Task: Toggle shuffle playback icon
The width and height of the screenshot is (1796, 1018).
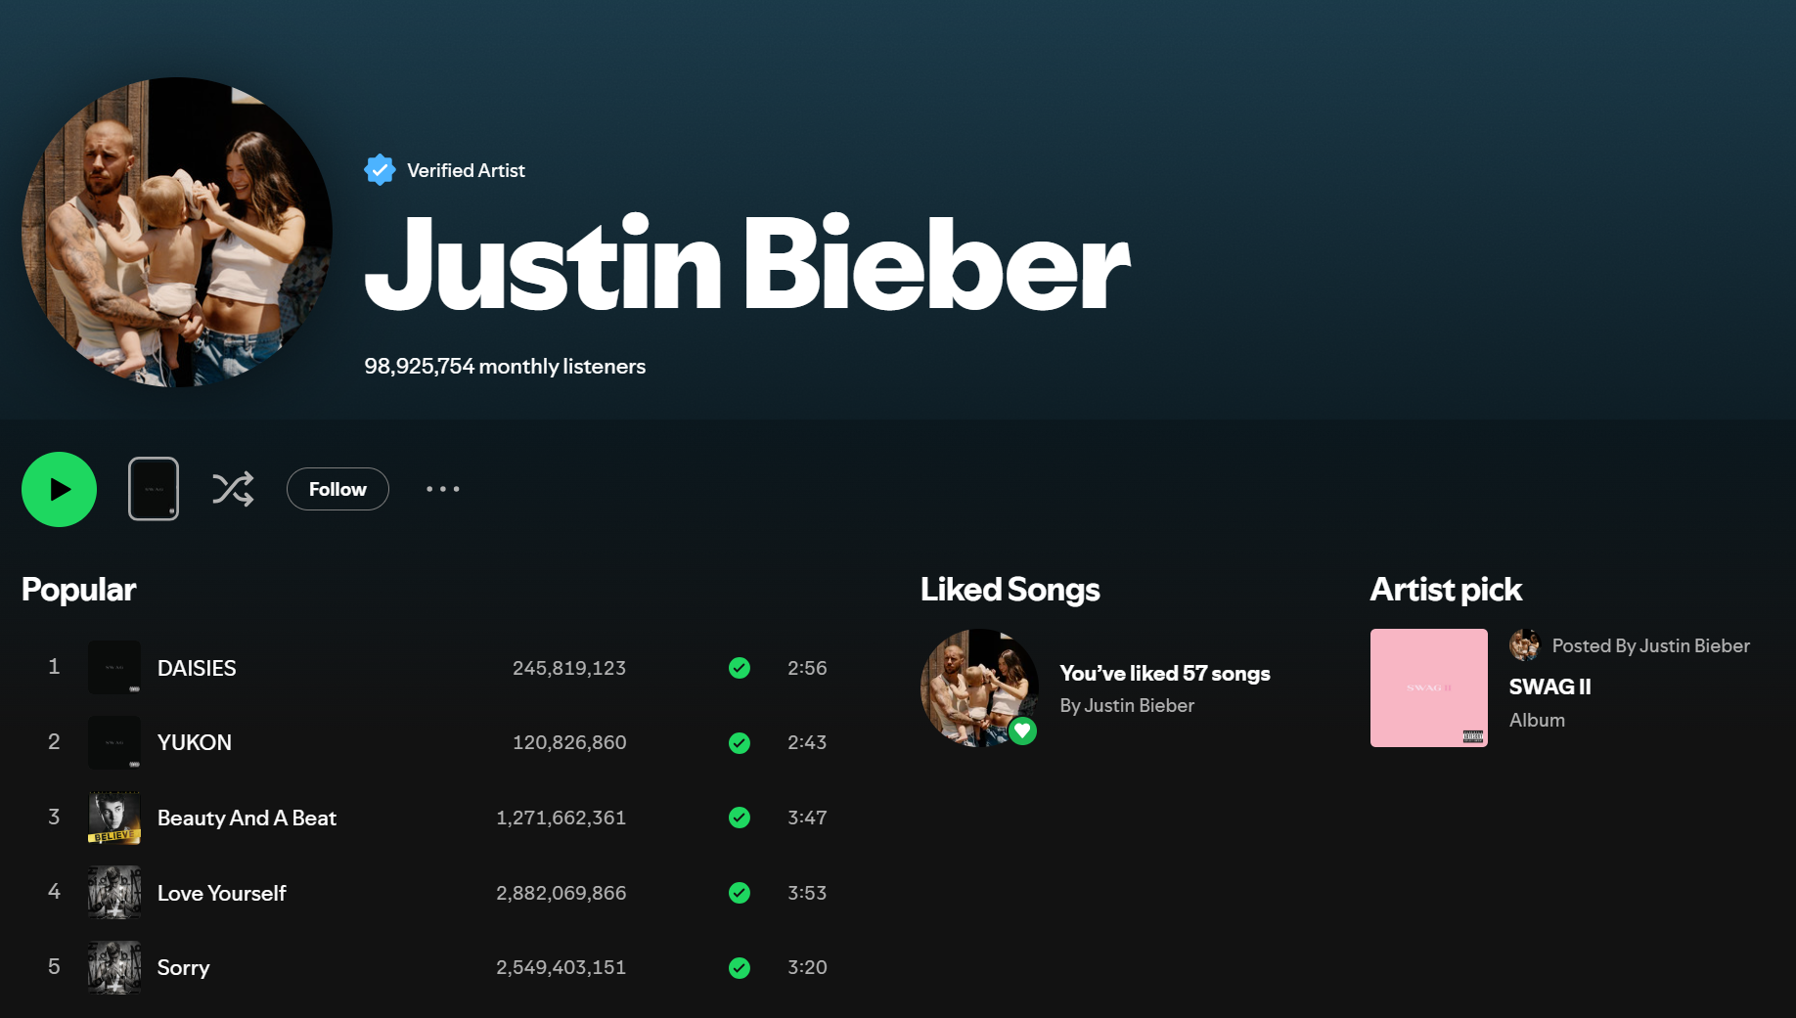Action: pyautogui.click(x=233, y=489)
